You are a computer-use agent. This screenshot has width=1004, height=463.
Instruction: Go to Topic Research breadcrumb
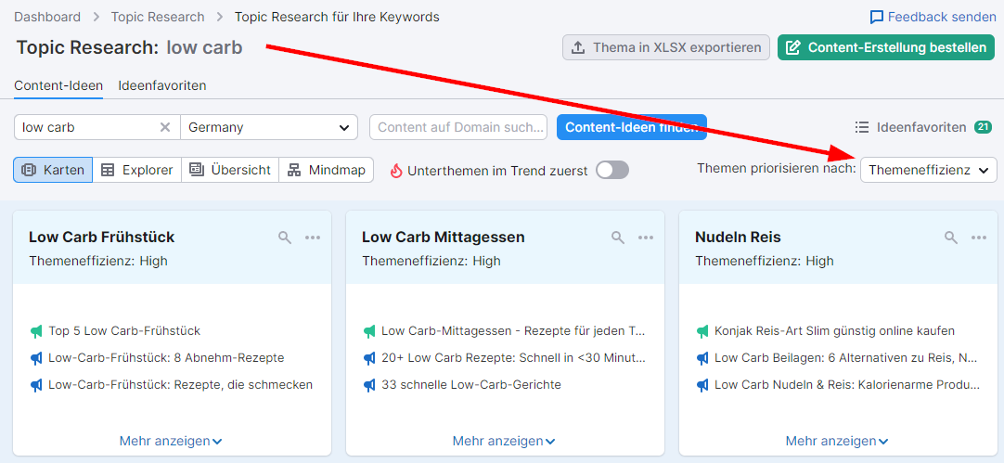click(x=158, y=17)
